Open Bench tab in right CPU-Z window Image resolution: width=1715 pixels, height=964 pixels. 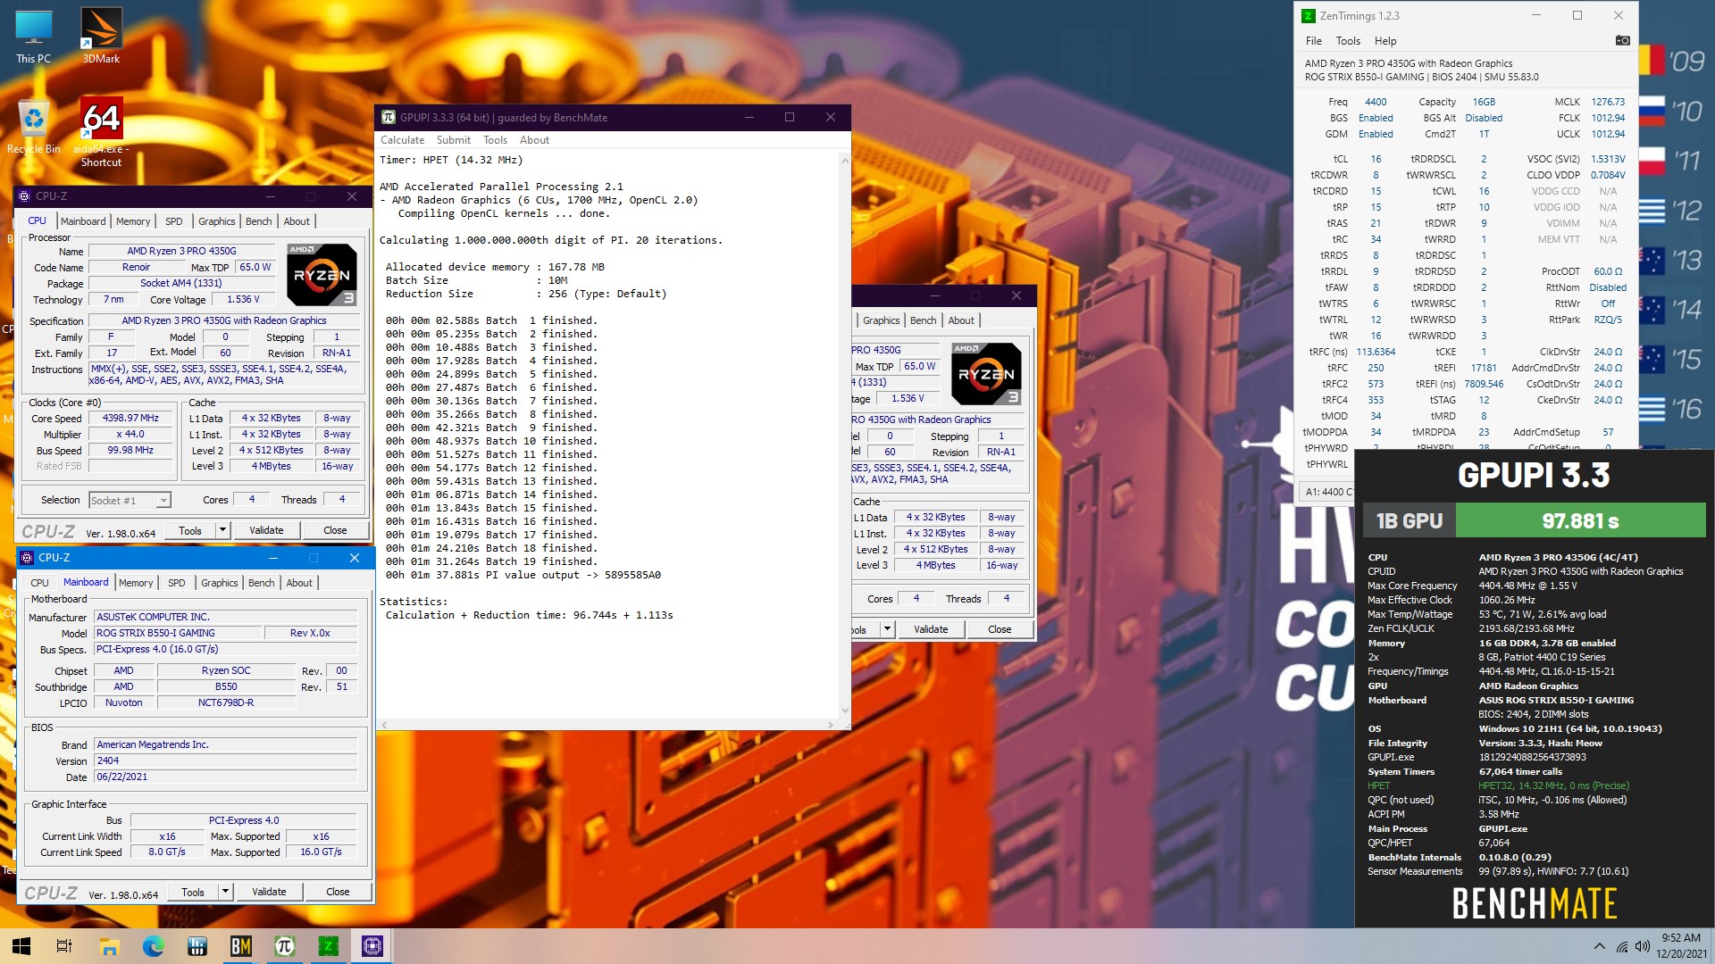[924, 320]
